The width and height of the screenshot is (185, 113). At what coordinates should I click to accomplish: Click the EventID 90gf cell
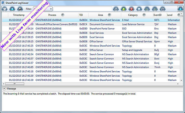[157, 54]
